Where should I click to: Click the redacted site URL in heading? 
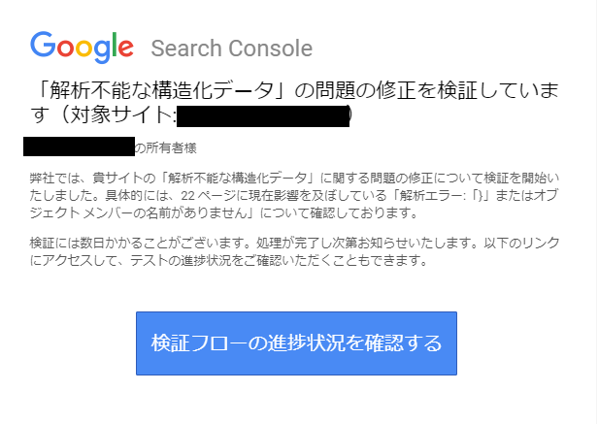point(263,116)
